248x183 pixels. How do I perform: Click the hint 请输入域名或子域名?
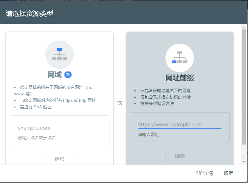(x=37, y=138)
